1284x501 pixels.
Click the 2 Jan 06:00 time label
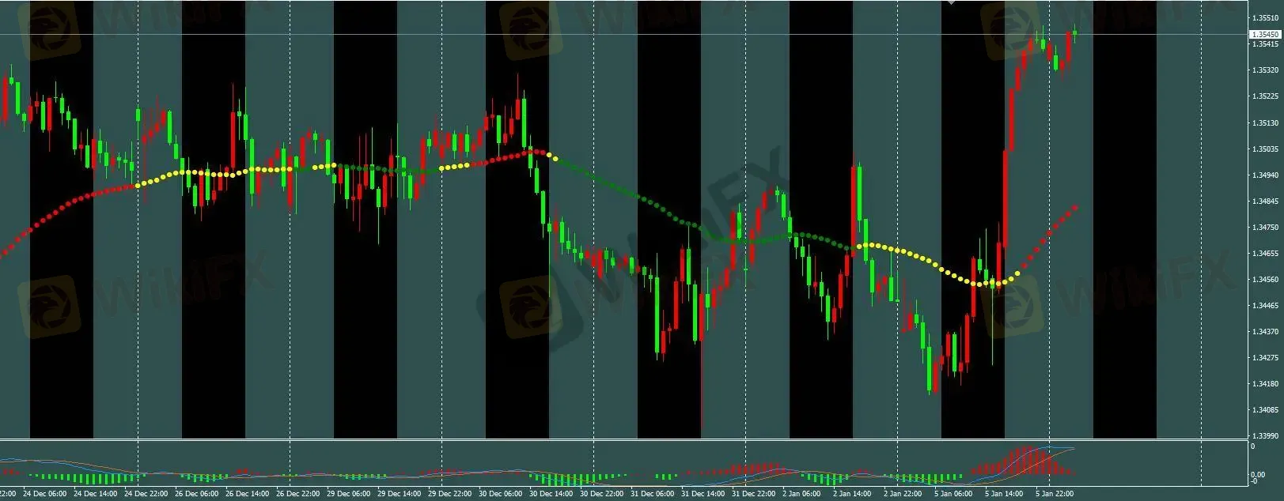click(803, 494)
